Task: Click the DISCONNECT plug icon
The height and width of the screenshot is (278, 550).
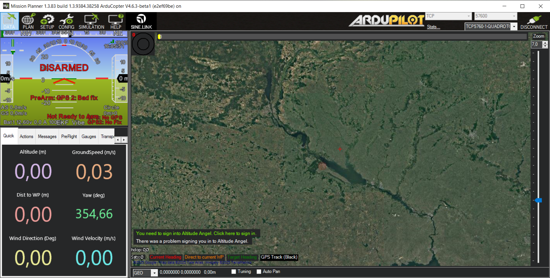Action: coord(534,21)
